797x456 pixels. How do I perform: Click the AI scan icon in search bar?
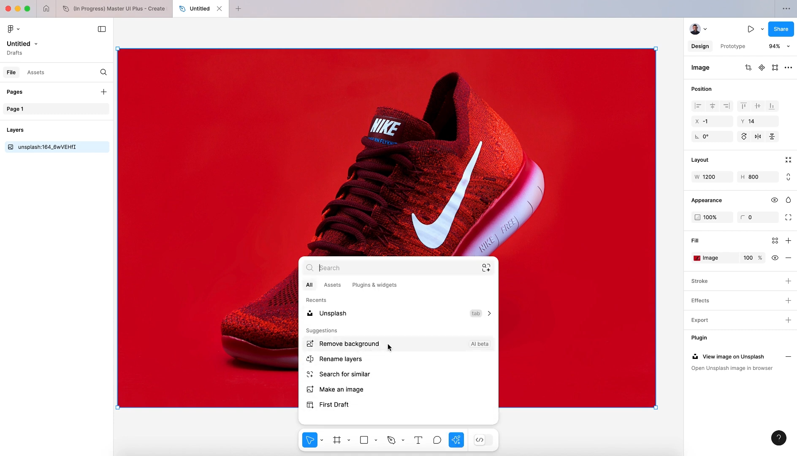click(x=486, y=268)
